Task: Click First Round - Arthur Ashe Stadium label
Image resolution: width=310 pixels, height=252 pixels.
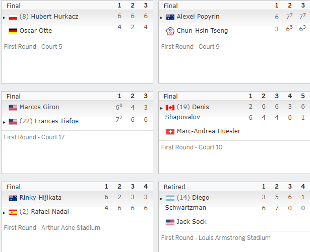Action: 52,228
